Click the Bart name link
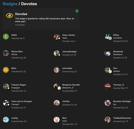The image size is (134, 129). tap(65, 118)
